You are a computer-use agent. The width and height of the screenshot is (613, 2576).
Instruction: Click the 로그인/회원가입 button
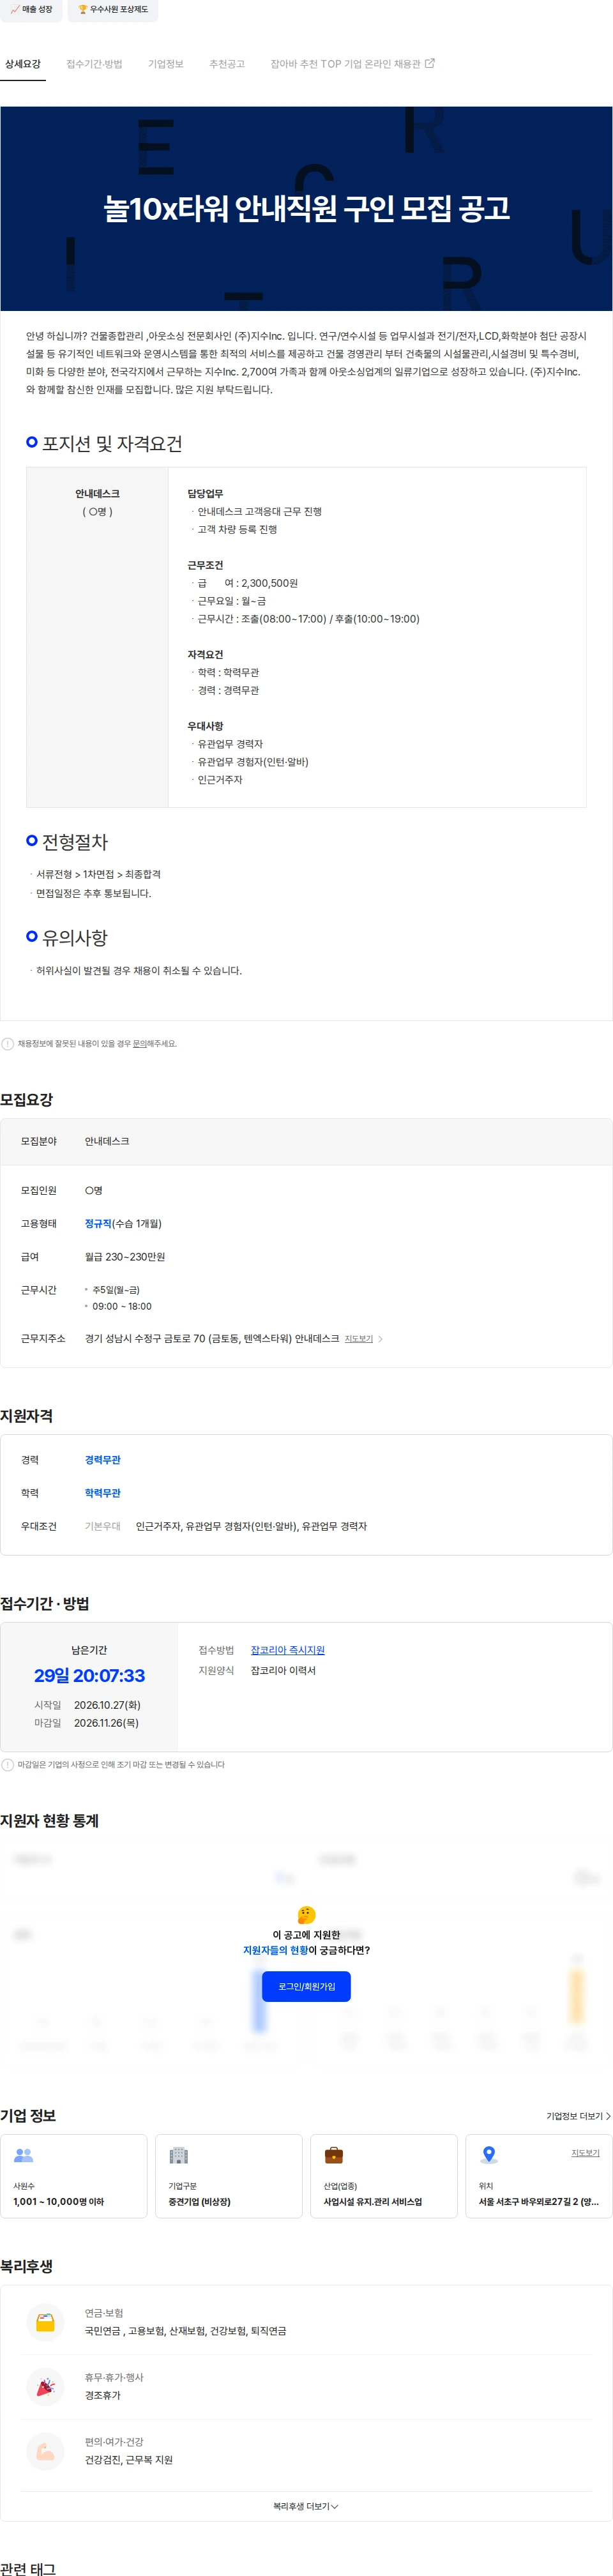(306, 1986)
